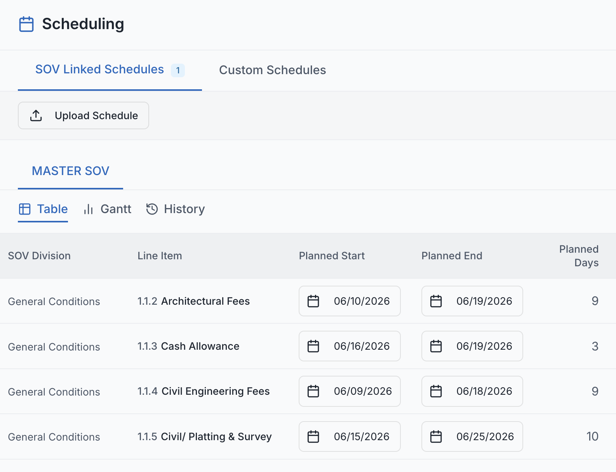This screenshot has width=616, height=472.
Task: Click the Scheduling page title
Action: tap(83, 24)
